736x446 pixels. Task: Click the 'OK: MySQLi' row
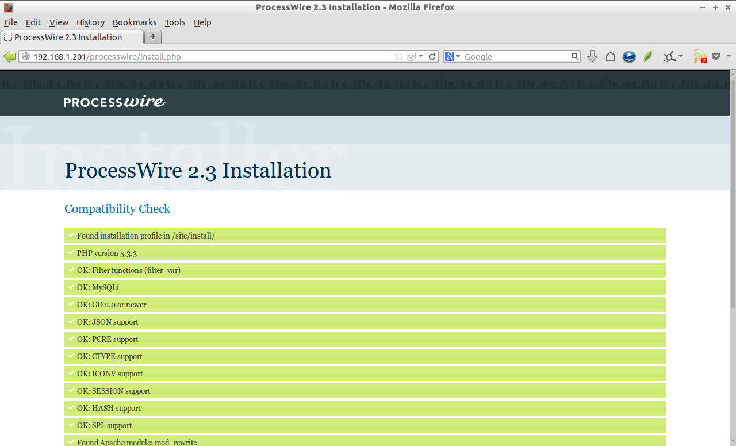coord(365,287)
